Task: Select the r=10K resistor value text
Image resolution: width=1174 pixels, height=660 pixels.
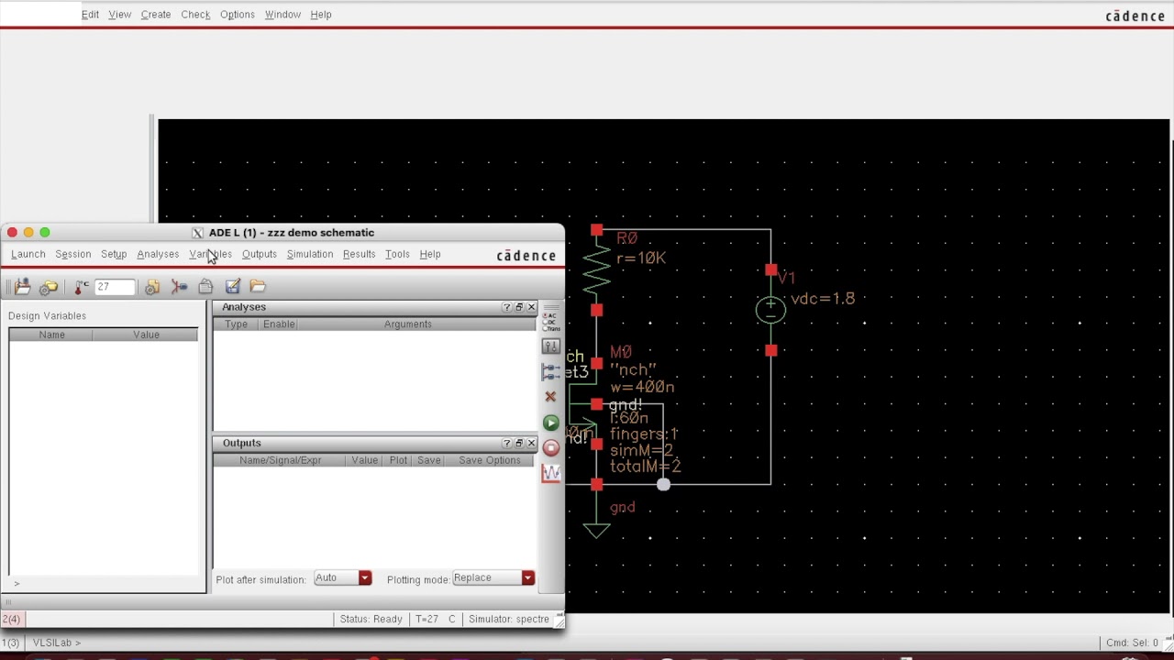Action: (640, 258)
